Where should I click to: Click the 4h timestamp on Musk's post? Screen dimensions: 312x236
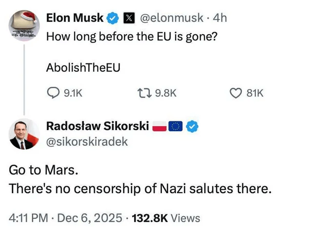pyautogui.click(x=220, y=19)
